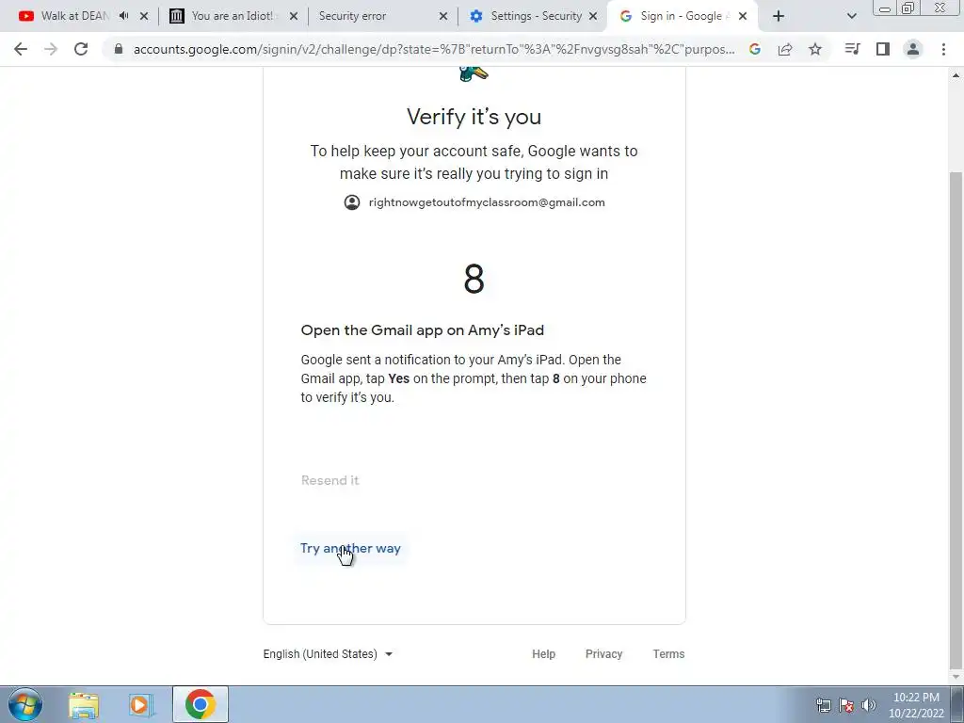Open the Help link

pos(543,654)
